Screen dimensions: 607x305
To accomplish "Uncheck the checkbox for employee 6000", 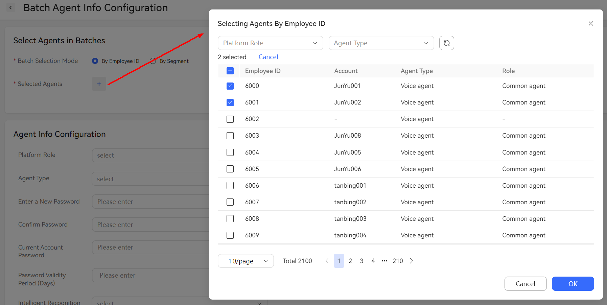I will tap(230, 86).
